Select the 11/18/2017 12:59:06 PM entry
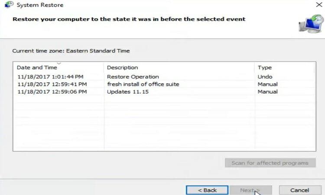 [52, 91]
